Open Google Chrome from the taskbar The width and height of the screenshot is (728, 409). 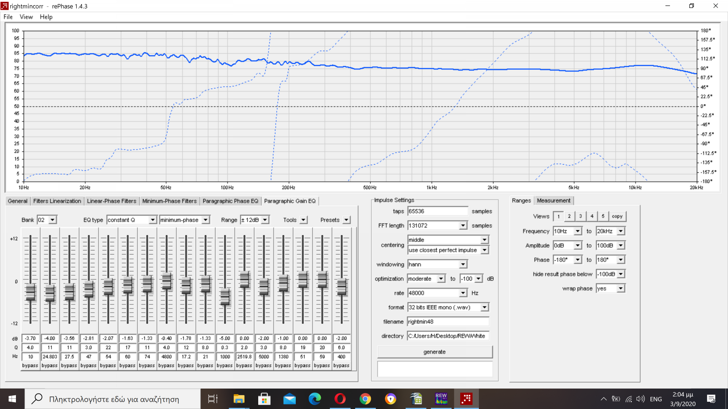(x=365, y=399)
